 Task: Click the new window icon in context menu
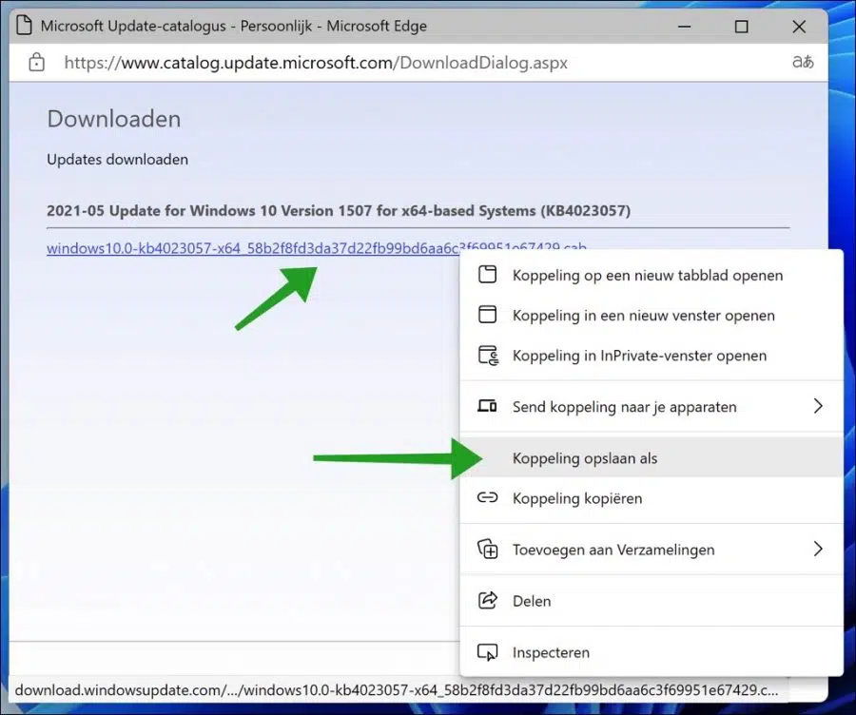click(x=488, y=315)
